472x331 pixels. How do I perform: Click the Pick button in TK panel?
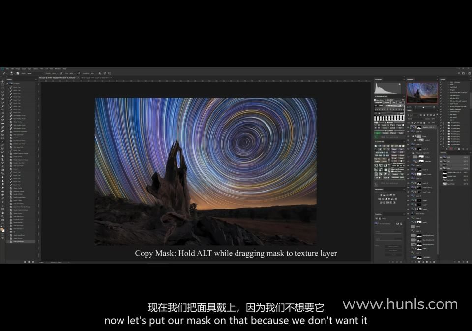[401, 114]
